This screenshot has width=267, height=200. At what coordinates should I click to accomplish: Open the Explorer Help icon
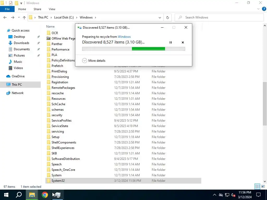coord(264,9)
